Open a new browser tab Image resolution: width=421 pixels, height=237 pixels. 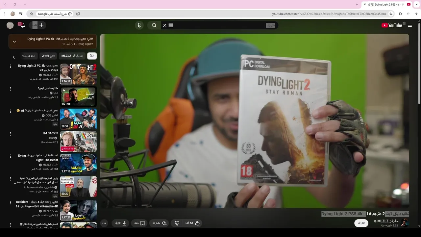(x=357, y=5)
